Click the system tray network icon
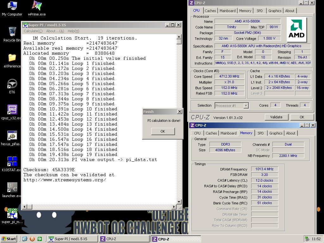 click(x=307, y=239)
